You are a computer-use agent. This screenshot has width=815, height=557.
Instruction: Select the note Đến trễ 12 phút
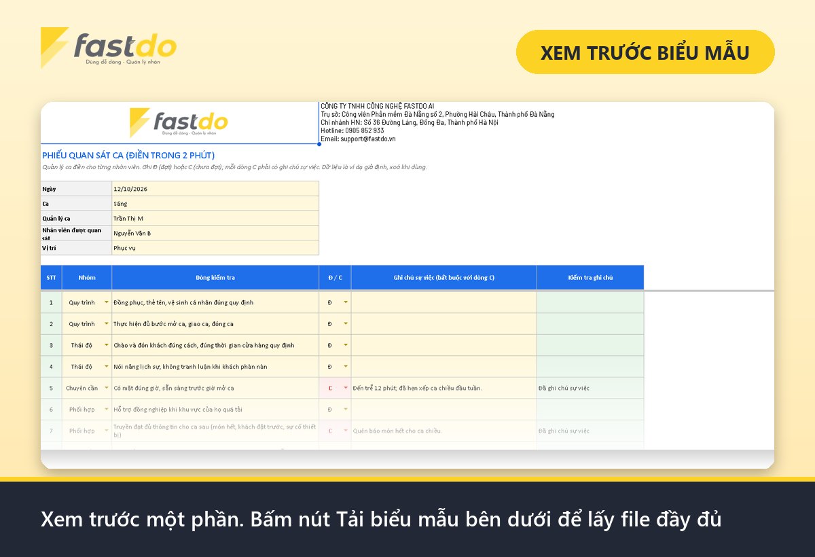click(x=444, y=389)
